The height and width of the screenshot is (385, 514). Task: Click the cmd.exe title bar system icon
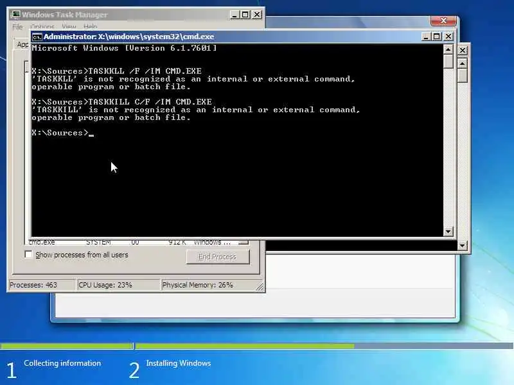[x=37, y=37]
